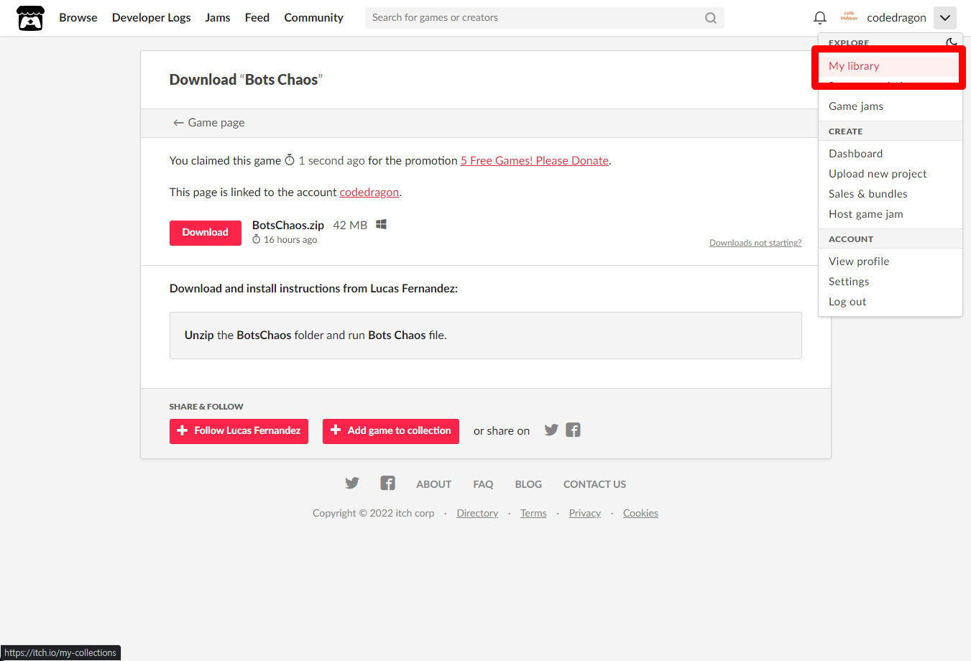971x661 pixels.
Task: Open the footer Twitter icon
Action: [352, 483]
